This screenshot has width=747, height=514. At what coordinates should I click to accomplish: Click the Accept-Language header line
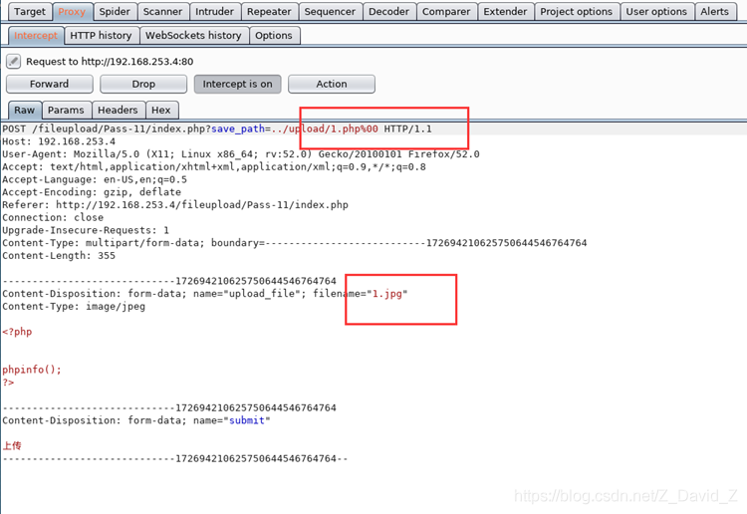coord(95,179)
